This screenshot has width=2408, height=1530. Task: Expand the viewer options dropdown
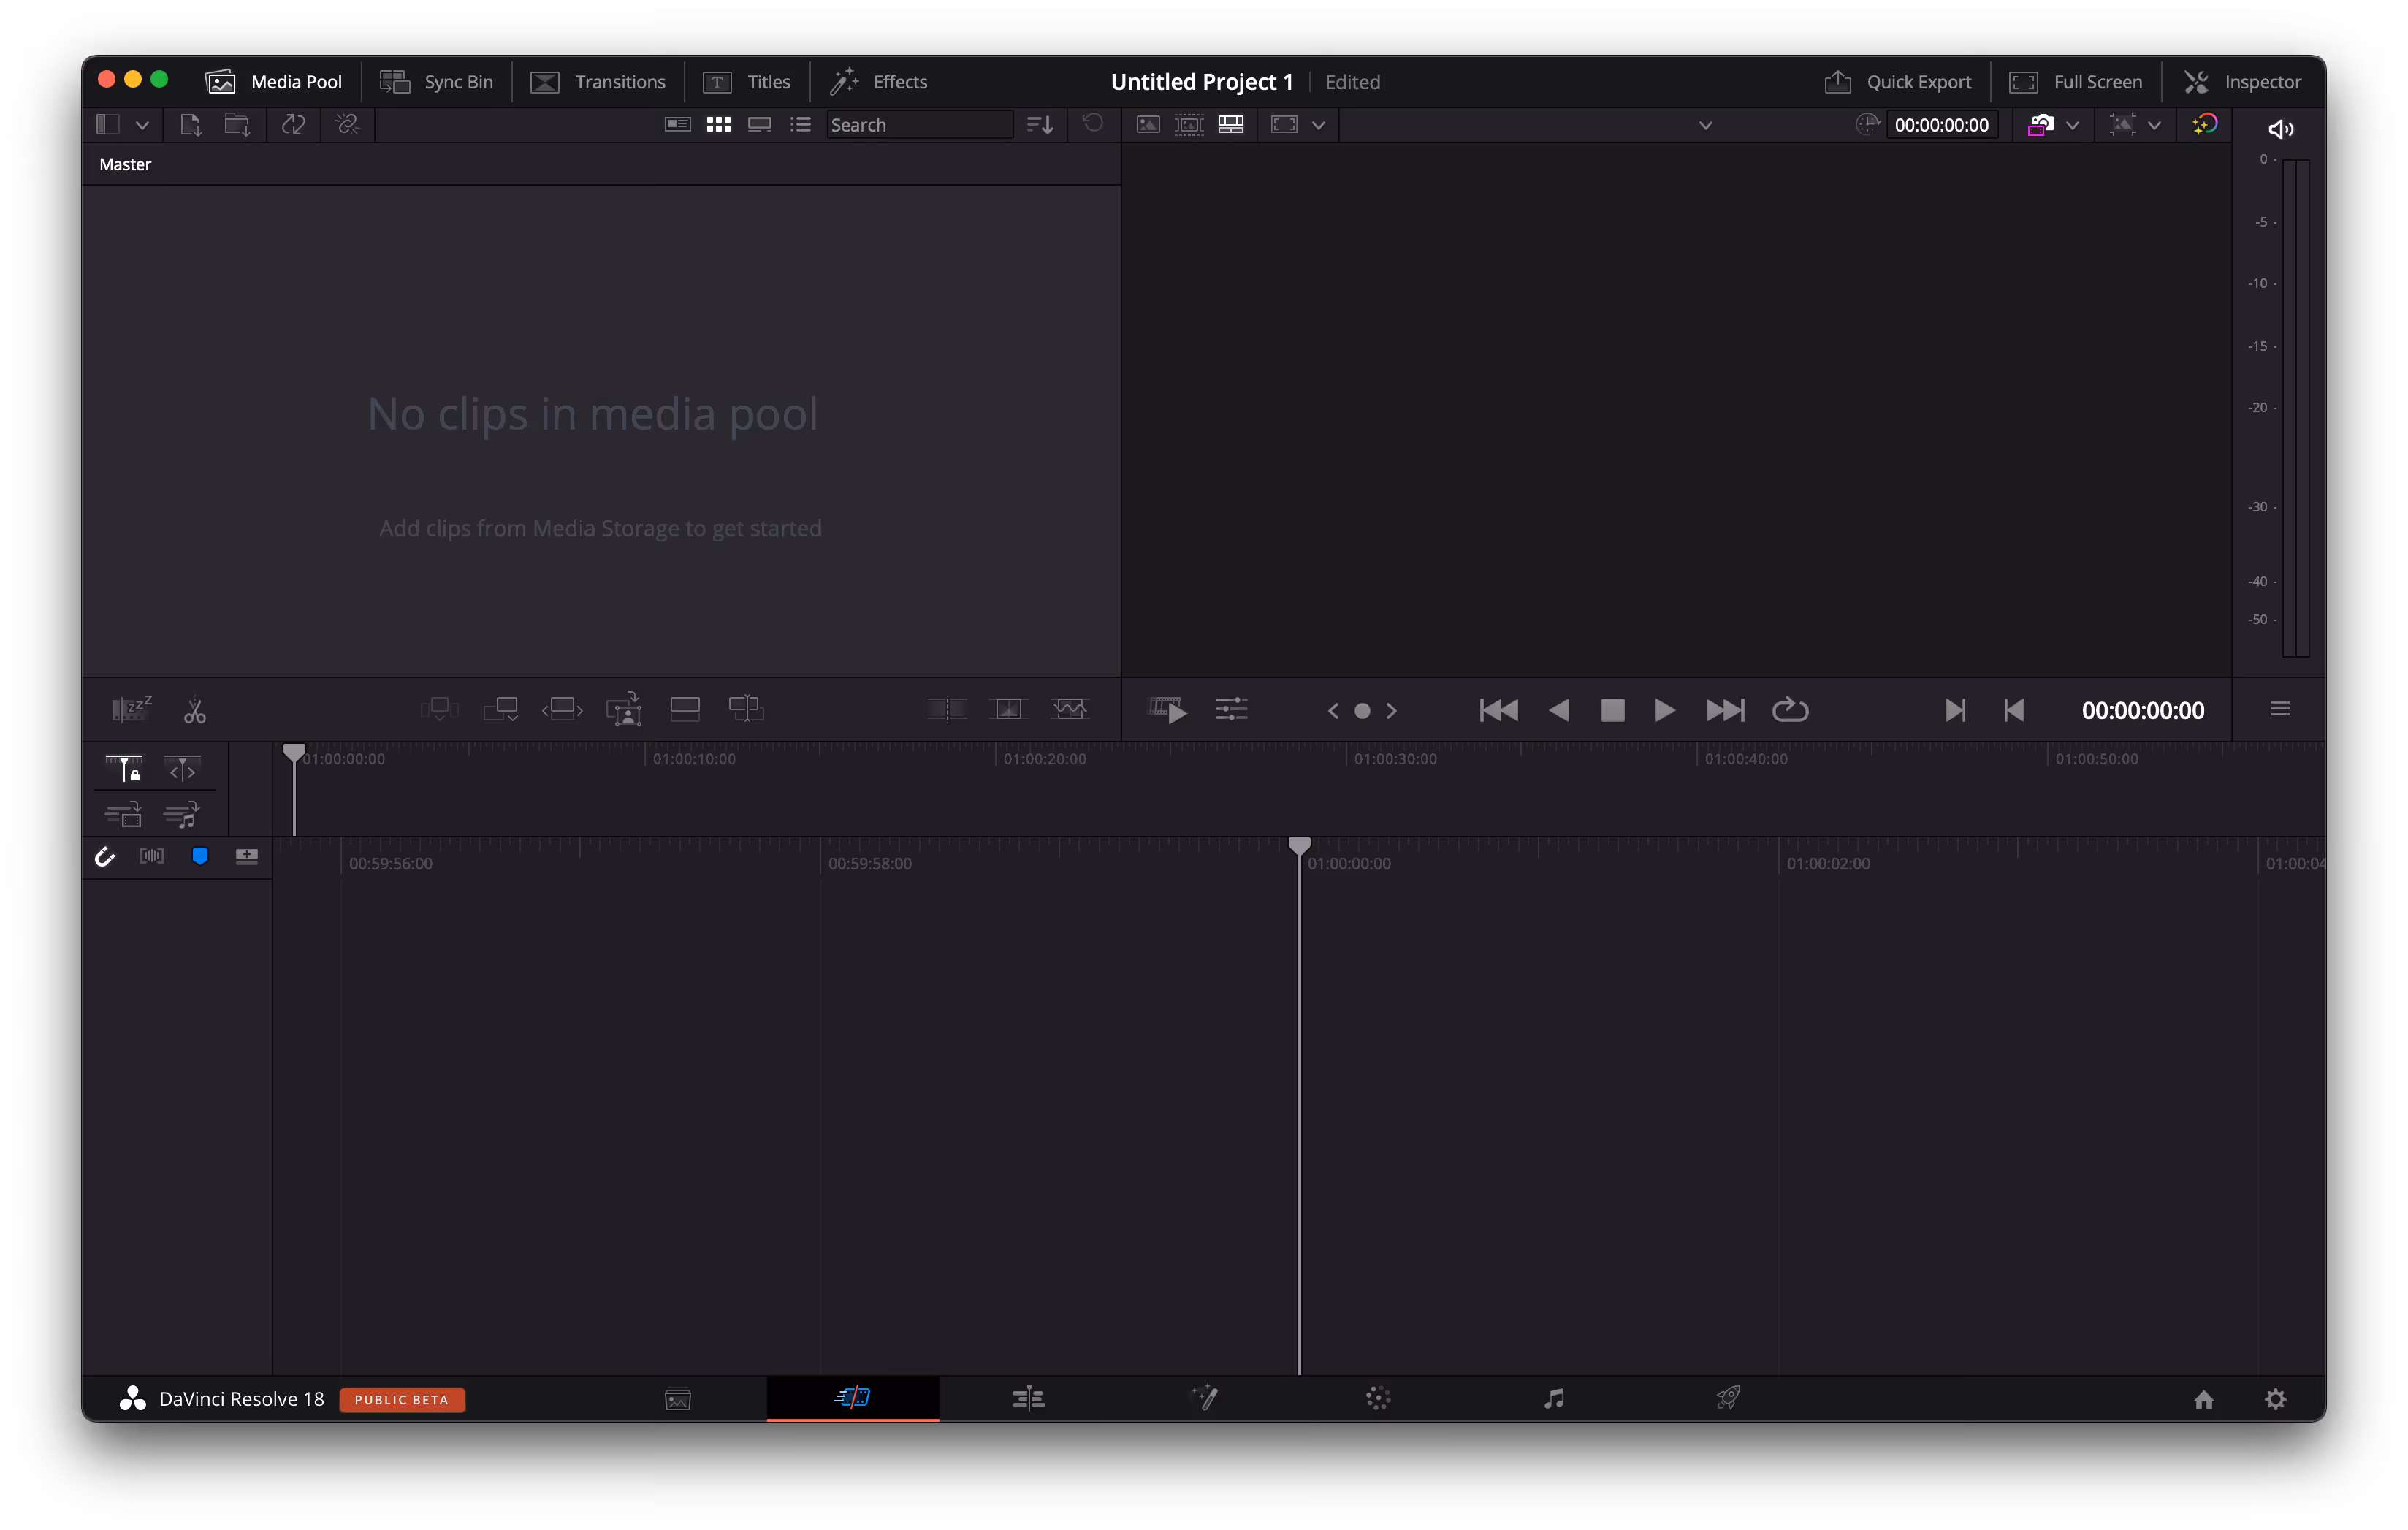[1319, 124]
